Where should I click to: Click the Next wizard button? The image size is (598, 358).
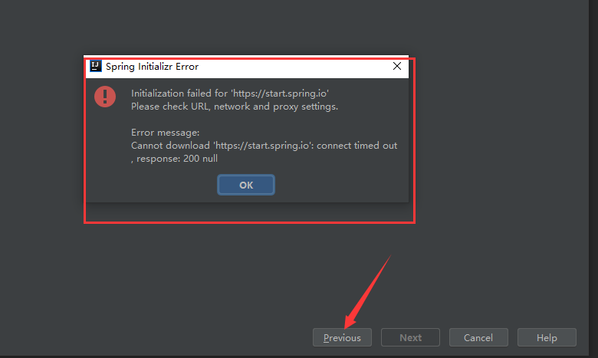[410, 337]
